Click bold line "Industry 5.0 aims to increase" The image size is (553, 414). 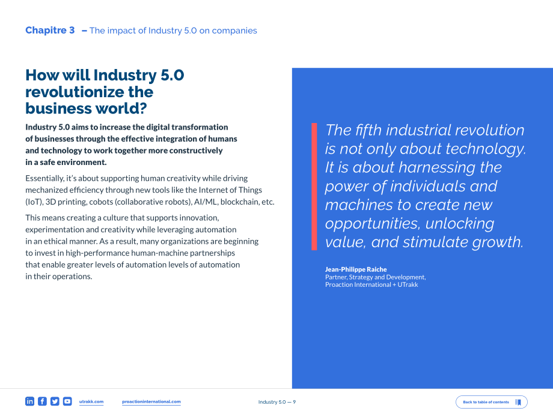coord(127,127)
